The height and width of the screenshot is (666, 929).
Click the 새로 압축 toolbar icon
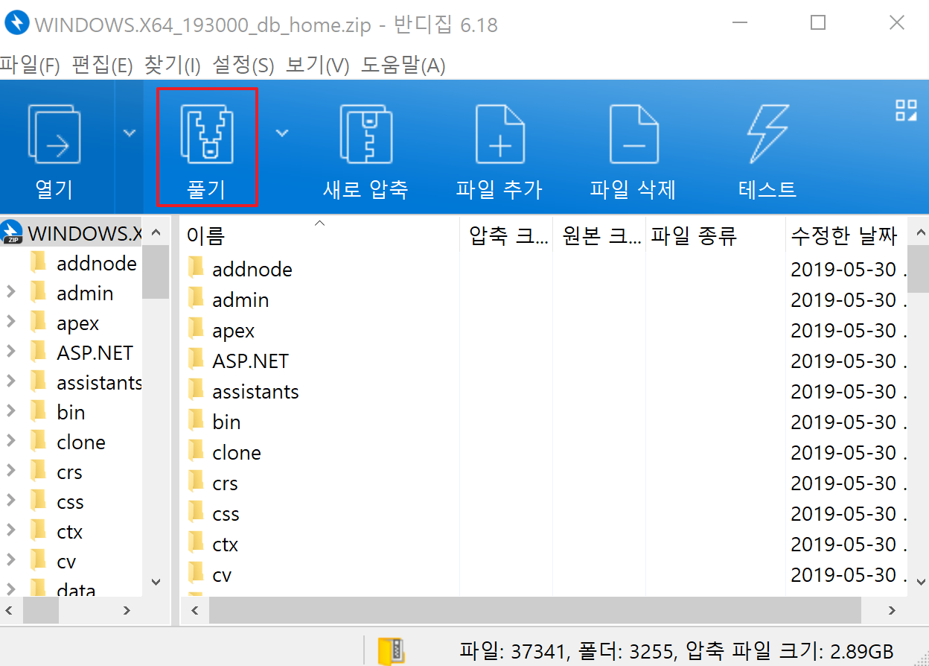(365, 135)
